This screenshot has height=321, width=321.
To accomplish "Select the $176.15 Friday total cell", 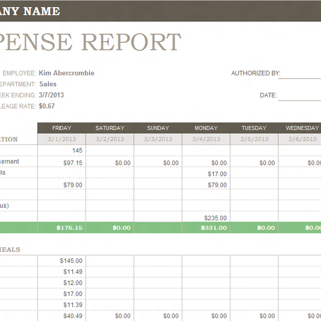I will click(62, 228).
